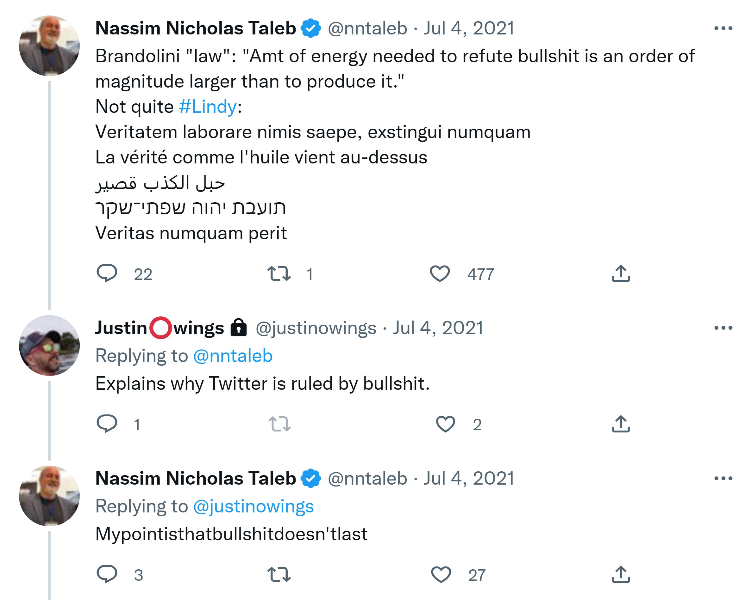Open @nntaleb mention in Justin's reply

233,356
